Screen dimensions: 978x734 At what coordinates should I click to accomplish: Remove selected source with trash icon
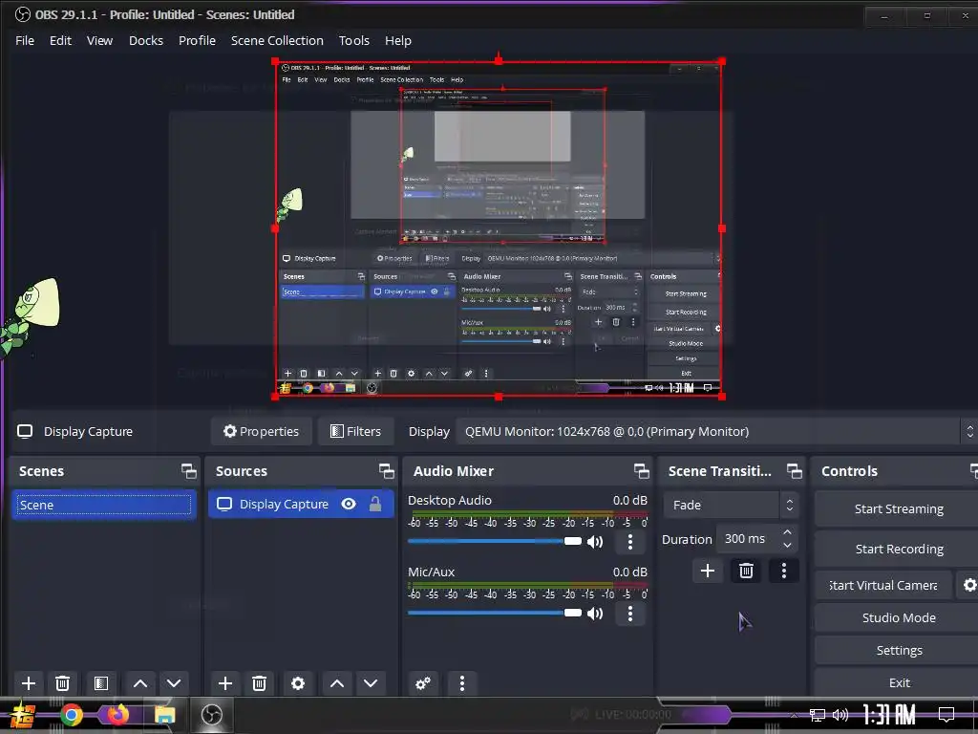coord(260,682)
